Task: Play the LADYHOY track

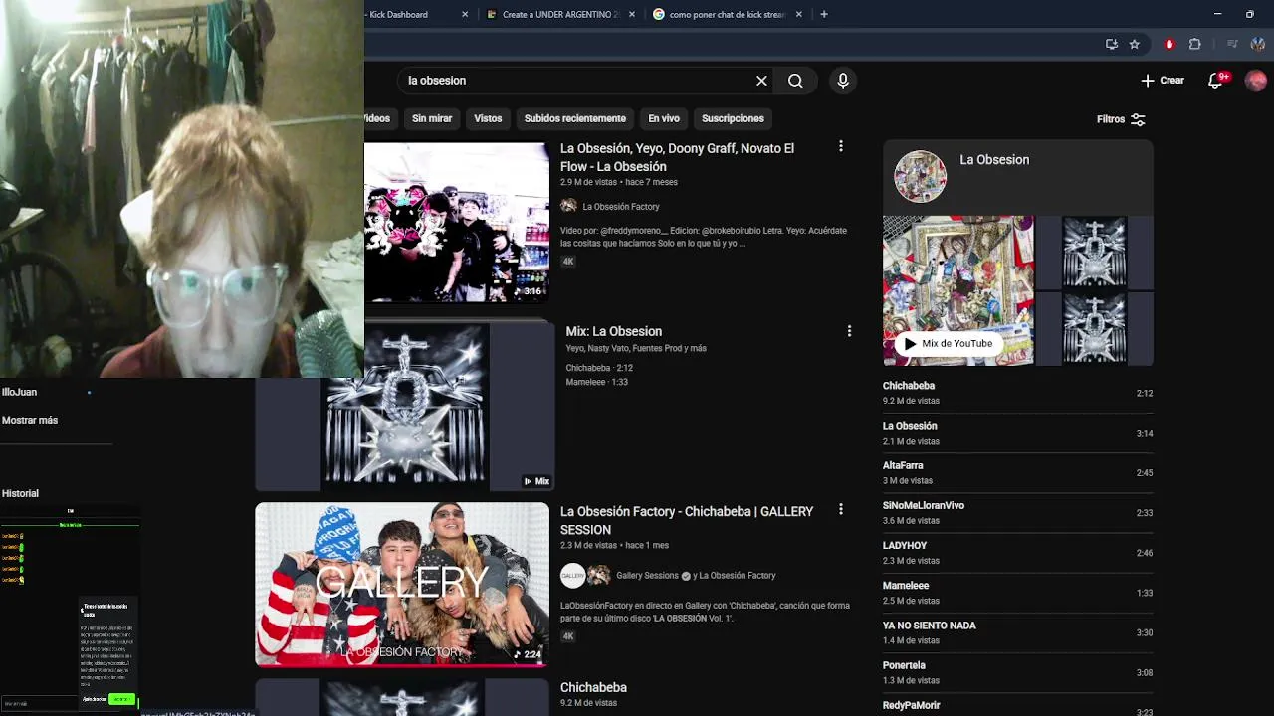Action: pos(1017,553)
